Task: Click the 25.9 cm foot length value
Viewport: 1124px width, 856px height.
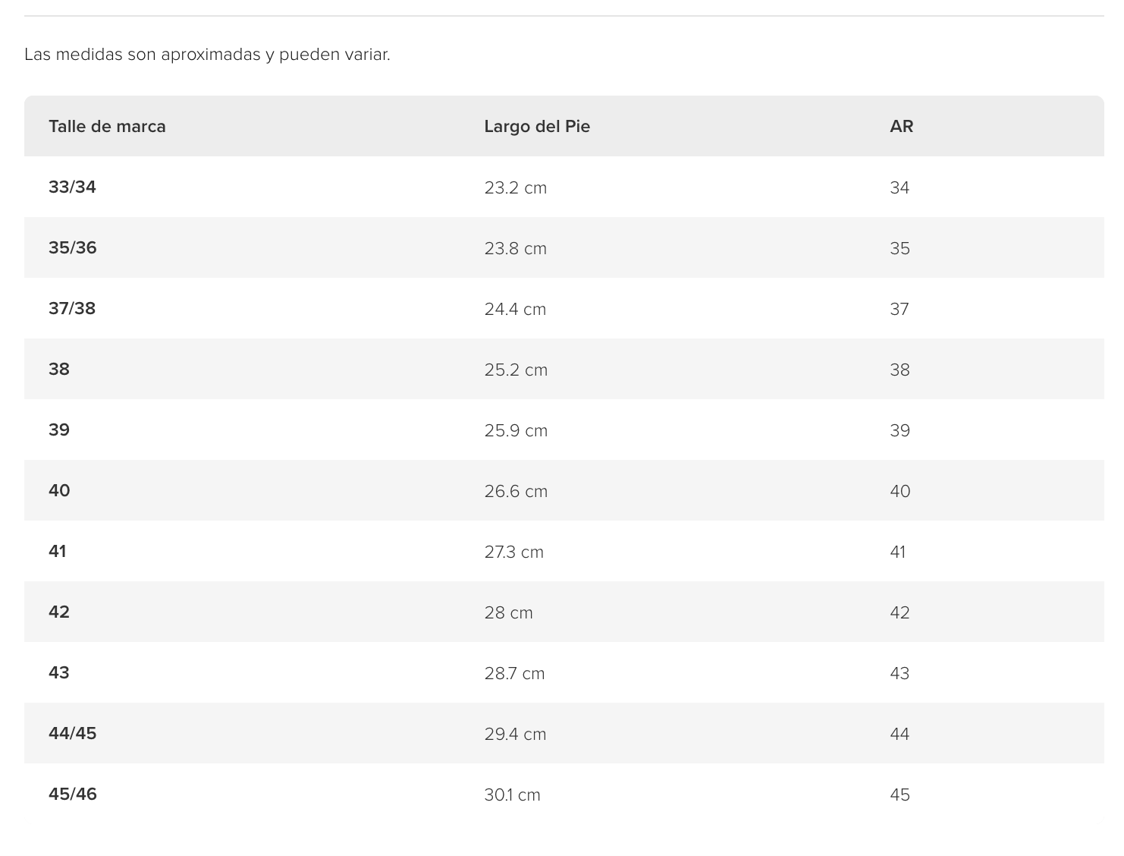Action: pyautogui.click(x=516, y=430)
